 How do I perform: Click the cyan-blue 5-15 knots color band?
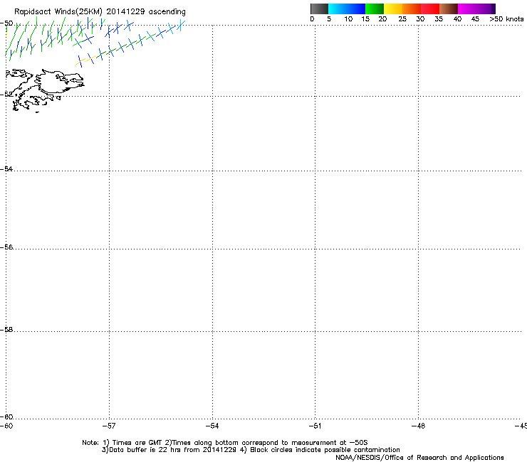point(347,9)
